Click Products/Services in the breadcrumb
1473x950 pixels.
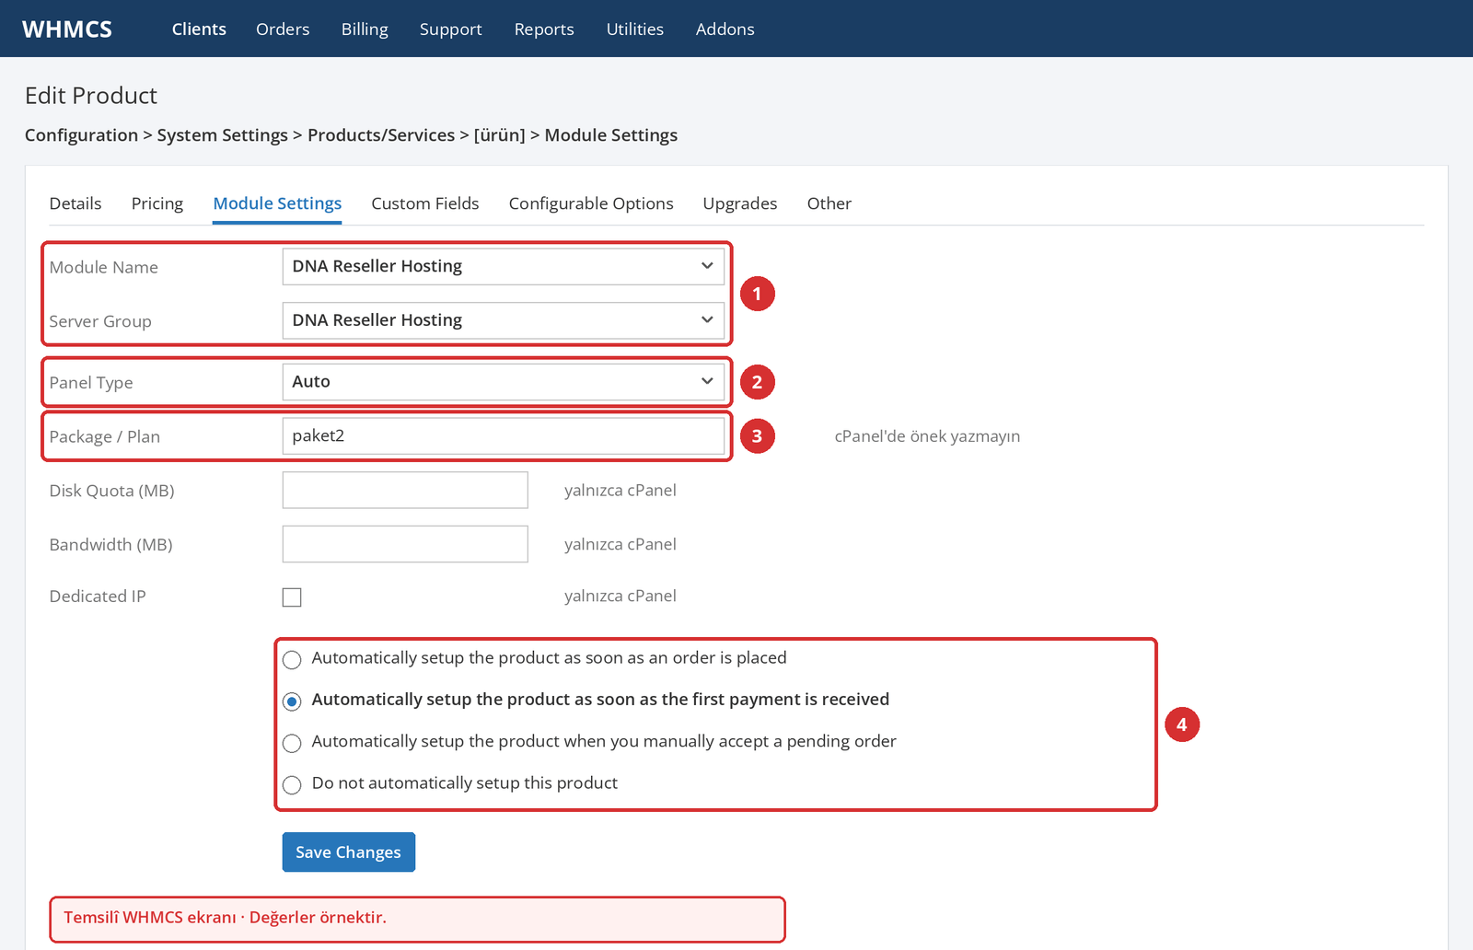[x=381, y=135]
